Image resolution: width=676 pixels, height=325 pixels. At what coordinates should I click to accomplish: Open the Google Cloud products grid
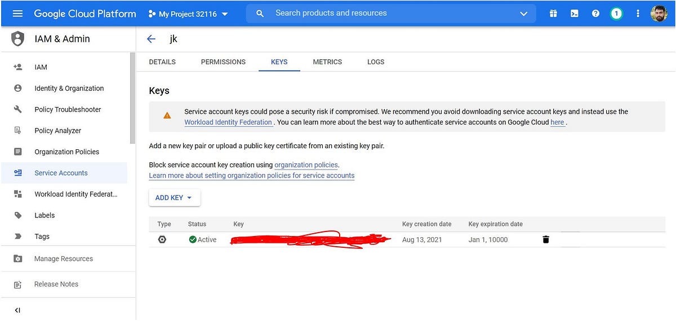click(x=553, y=12)
